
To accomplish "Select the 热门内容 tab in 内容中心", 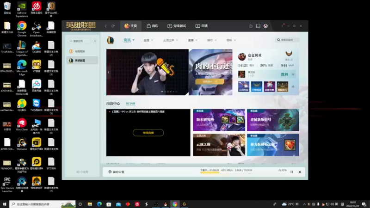I will pyautogui.click(x=130, y=104).
